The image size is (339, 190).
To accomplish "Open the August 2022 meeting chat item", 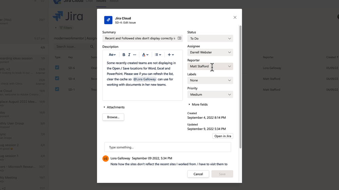I will click(22, 103).
